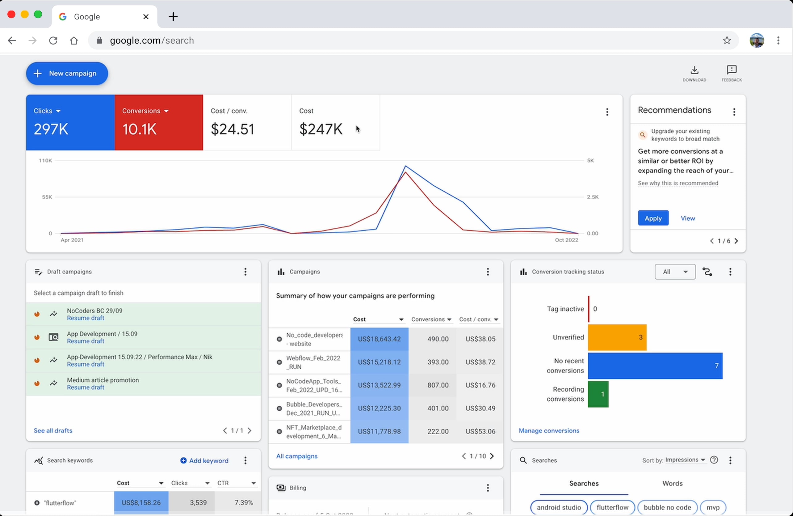
Task: Go to next recommendation arrow
Action: pyautogui.click(x=736, y=241)
